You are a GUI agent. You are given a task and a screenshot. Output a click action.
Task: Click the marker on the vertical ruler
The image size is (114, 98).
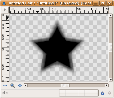(x=8, y=18)
